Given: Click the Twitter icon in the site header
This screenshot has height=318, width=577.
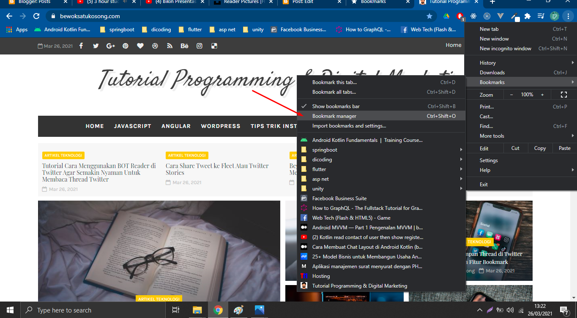Looking at the screenshot, I should click(x=96, y=46).
